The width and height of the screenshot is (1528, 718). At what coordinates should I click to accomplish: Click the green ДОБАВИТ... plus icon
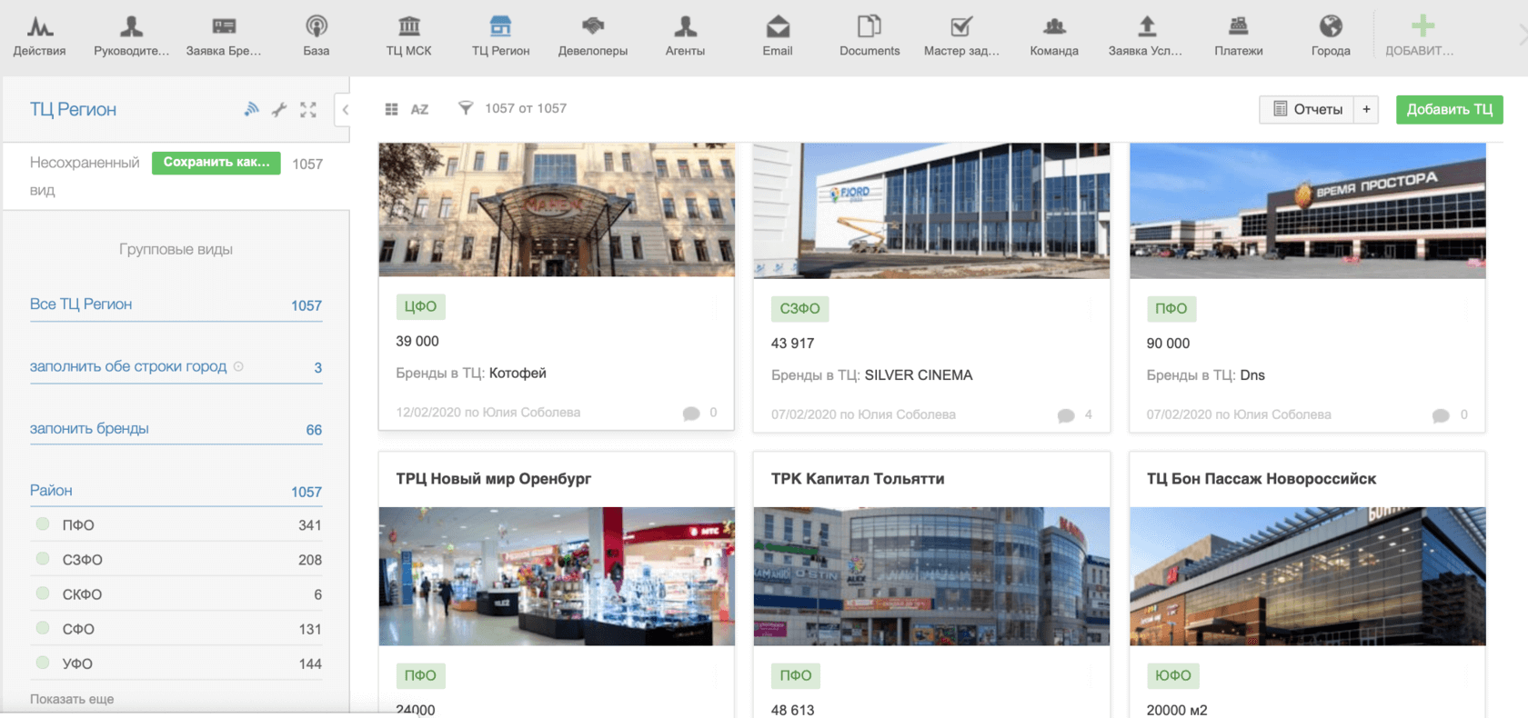[1423, 26]
